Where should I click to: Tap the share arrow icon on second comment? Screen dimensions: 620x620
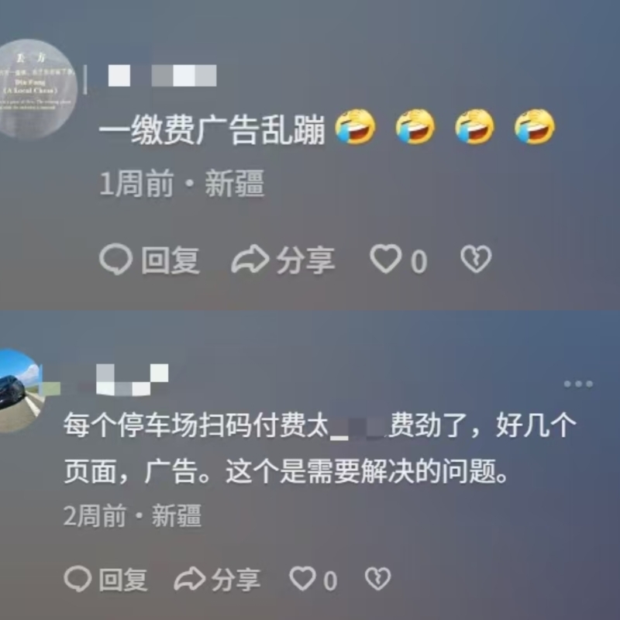190,579
